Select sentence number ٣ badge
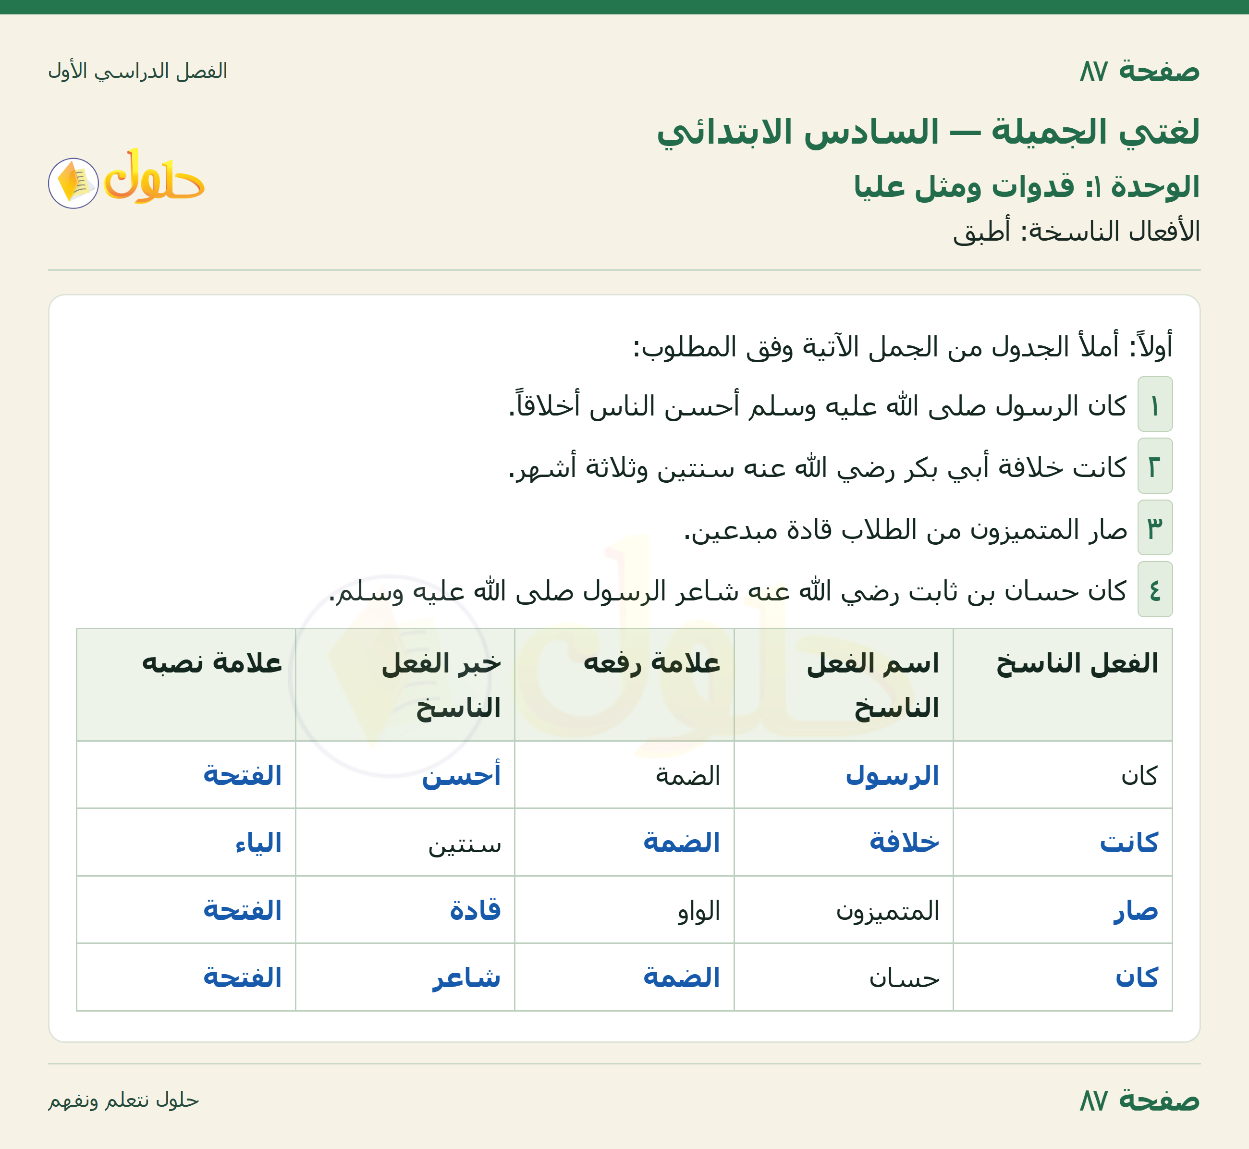 coord(1154,527)
